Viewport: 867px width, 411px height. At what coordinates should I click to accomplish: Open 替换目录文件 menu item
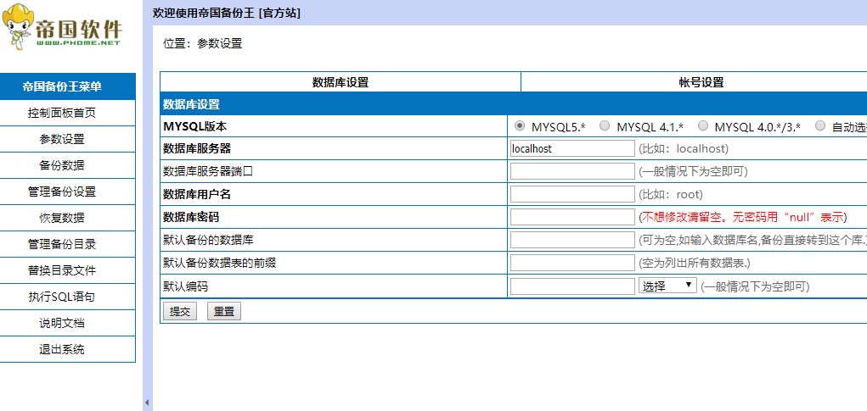(x=62, y=271)
